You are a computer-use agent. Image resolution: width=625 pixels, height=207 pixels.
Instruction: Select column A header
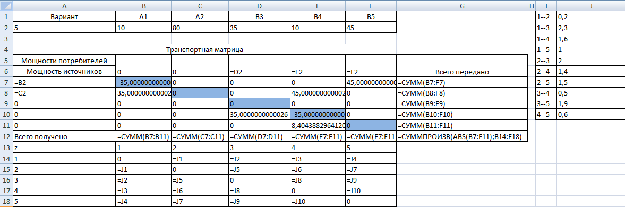click(65, 5)
